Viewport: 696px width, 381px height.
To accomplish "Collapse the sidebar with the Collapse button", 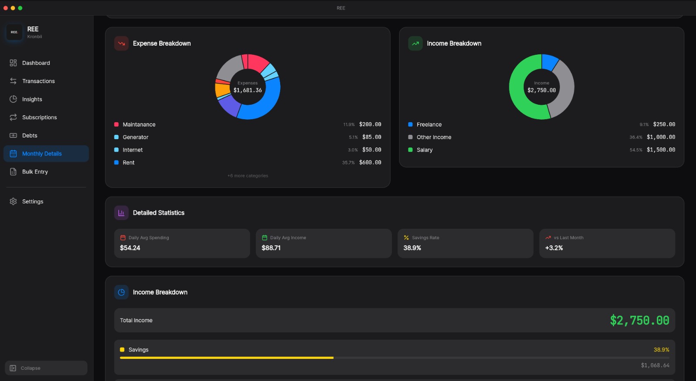I will (x=46, y=368).
